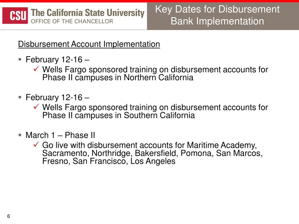299x224 pixels.
Task: Click the Wells Fargo training line for Northern California
Action: coord(155,69)
